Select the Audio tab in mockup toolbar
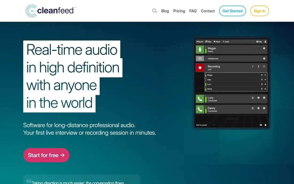Image resolution: width=294 pixels, height=184 pixels. [x=226, y=42]
